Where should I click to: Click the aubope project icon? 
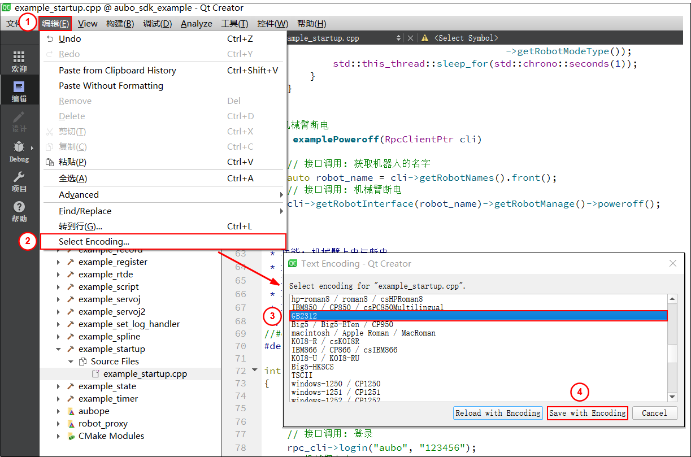pyautogui.click(x=71, y=411)
